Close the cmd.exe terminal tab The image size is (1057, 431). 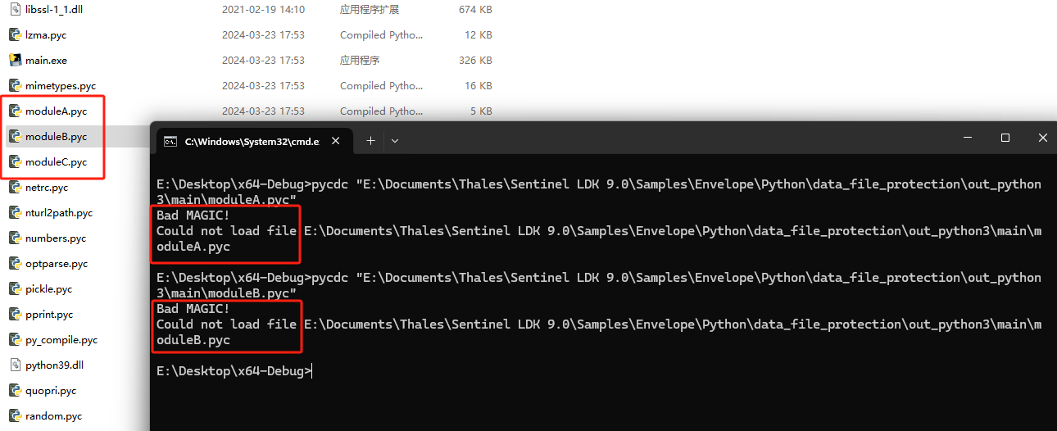click(335, 141)
